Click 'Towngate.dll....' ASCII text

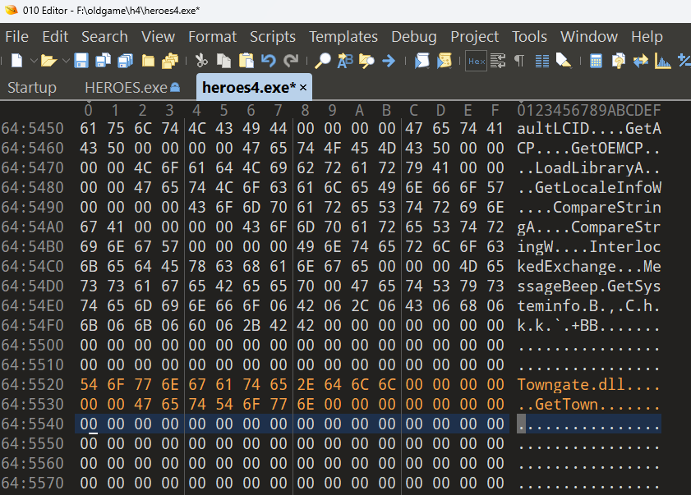click(589, 384)
